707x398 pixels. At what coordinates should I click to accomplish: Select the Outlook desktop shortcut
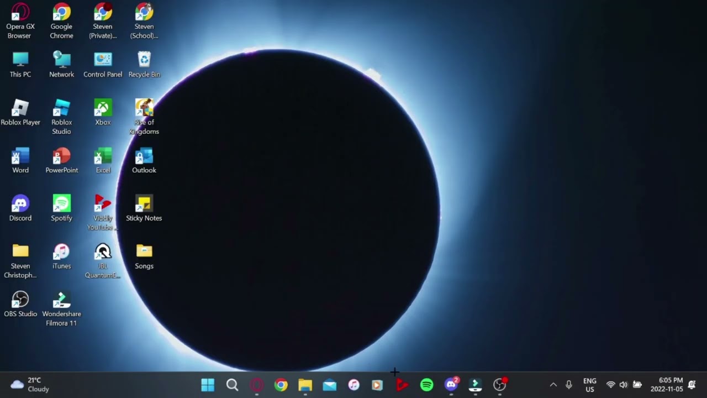144,161
